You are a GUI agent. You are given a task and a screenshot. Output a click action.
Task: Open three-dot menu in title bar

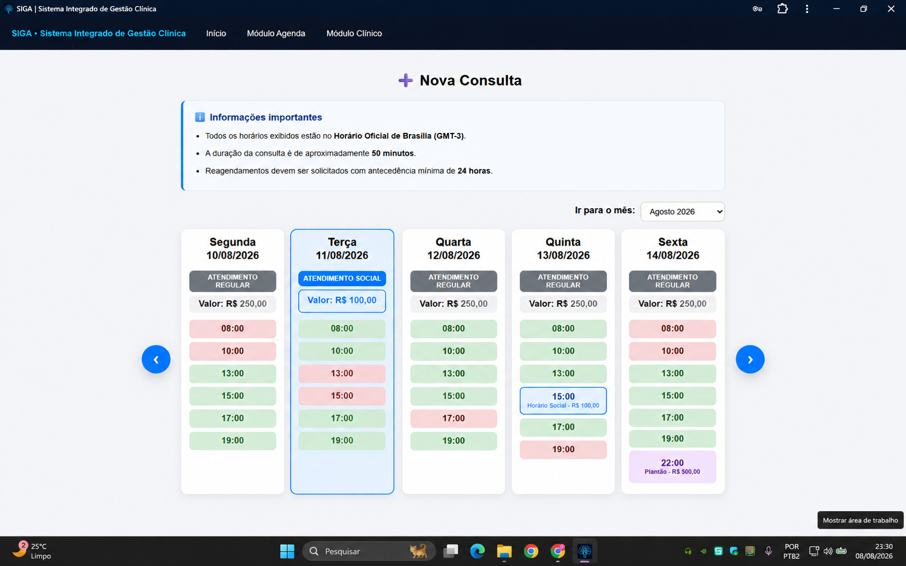click(x=807, y=9)
